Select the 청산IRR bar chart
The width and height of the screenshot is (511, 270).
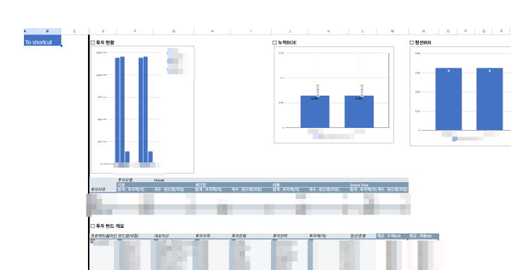(460, 96)
